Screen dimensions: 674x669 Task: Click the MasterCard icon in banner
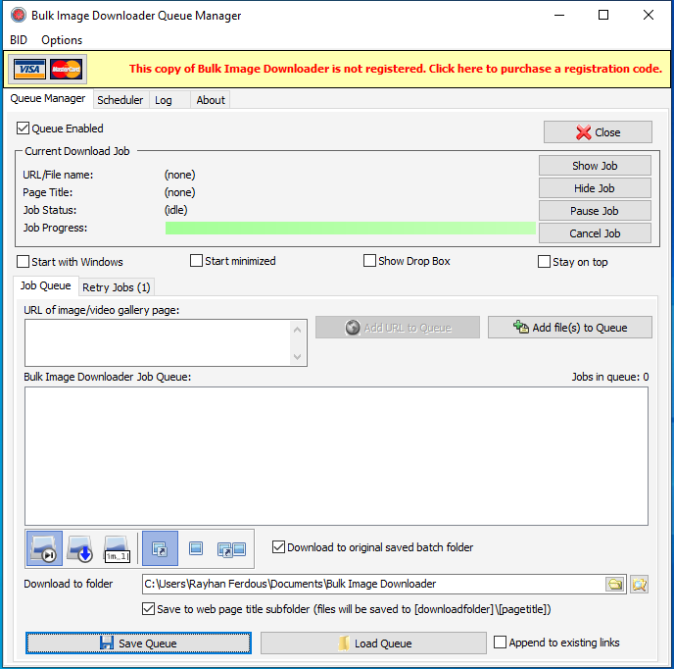(x=66, y=70)
